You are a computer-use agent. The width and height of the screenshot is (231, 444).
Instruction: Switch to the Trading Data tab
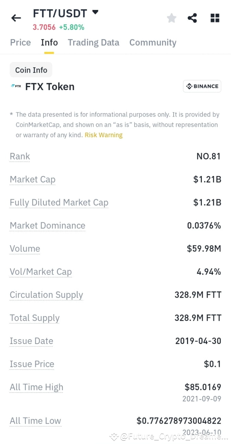93,42
